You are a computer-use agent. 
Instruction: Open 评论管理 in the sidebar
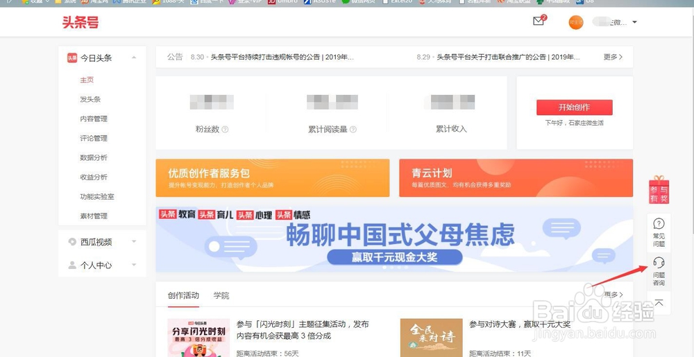pyautogui.click(x=94, y=138)
